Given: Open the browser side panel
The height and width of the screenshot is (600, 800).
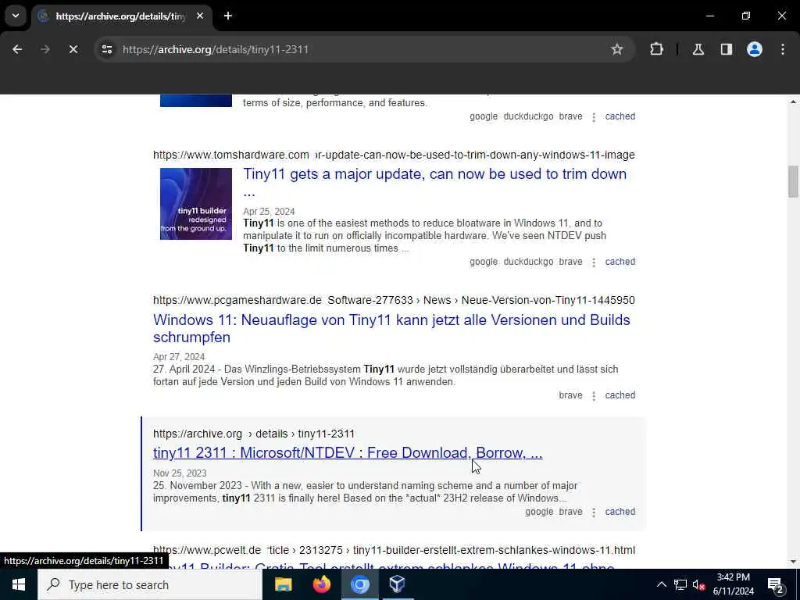Looking at the screenshot, I should tap(727, 49).
